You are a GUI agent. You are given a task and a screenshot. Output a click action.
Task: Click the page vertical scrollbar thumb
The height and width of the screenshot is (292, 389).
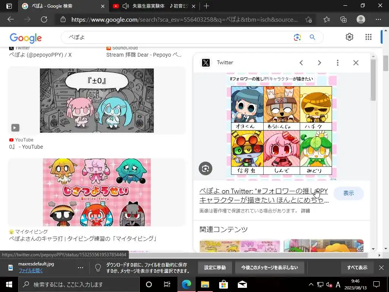[386, 63]
